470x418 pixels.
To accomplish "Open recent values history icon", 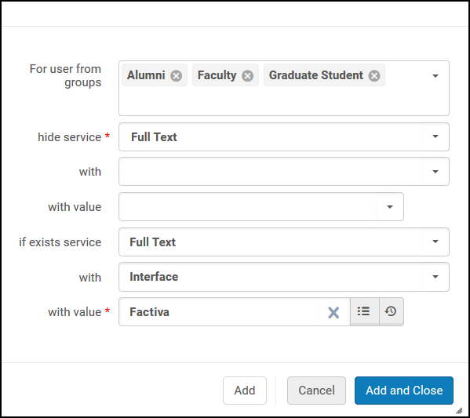I will (x=392, y=311).
